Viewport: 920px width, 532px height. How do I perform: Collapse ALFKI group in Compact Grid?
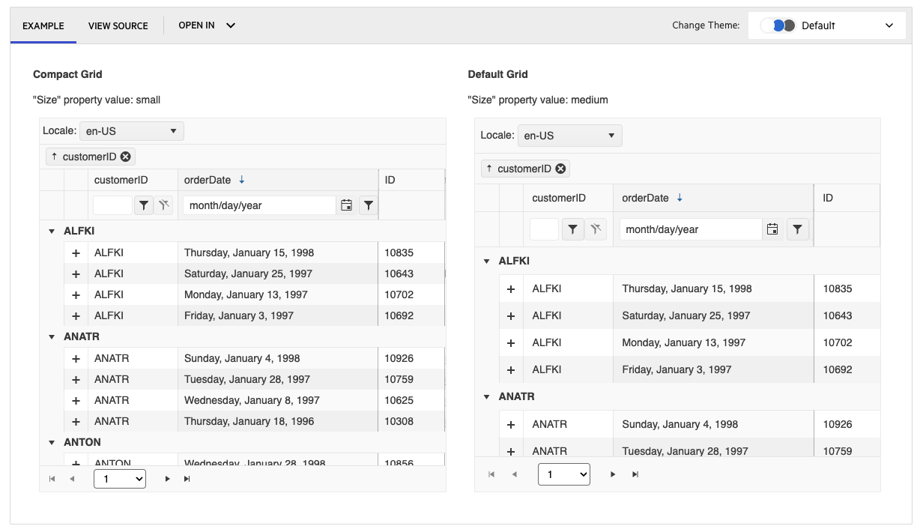[52, 232]
